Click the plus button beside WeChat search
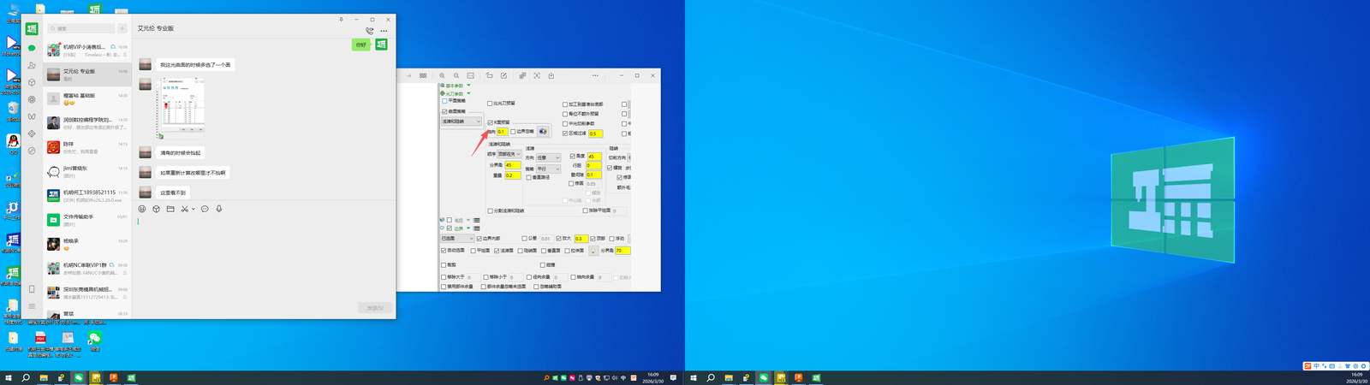Screen dimensions: 1370x385 122,28
